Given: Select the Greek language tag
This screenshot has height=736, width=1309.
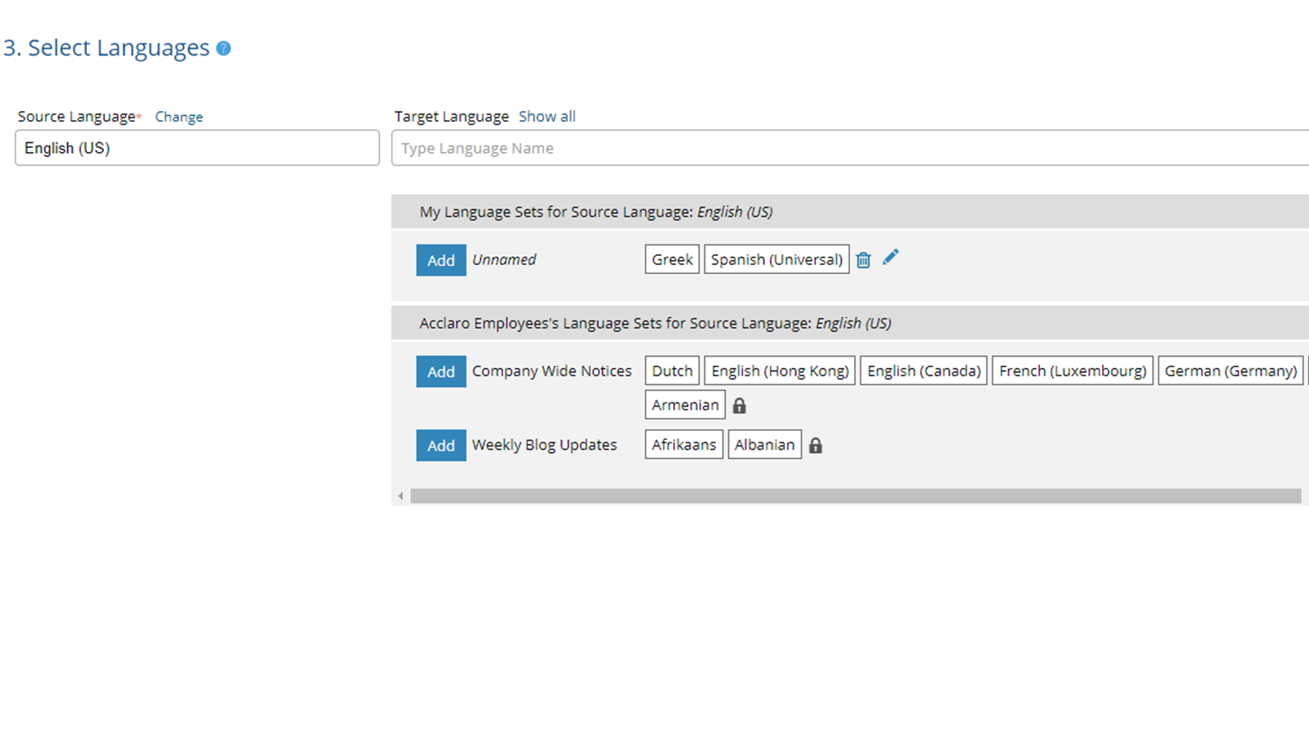Looking at the screenshot, I should click(x=672, y=259).
